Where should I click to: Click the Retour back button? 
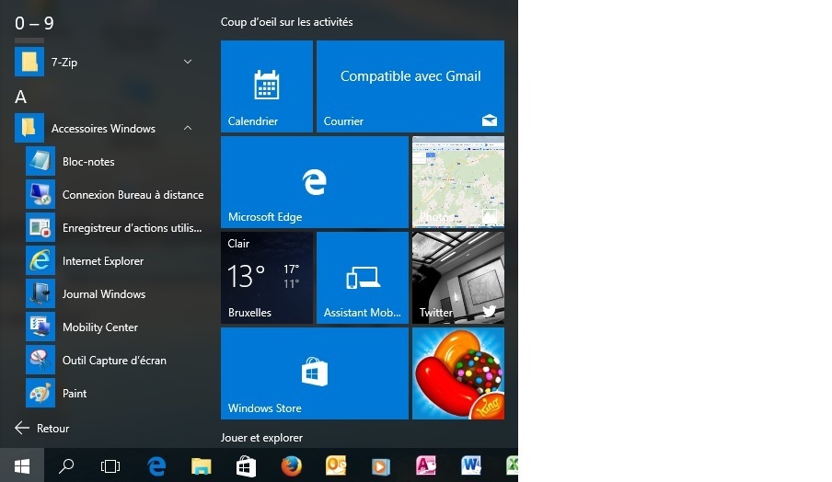tap(42, 429)
